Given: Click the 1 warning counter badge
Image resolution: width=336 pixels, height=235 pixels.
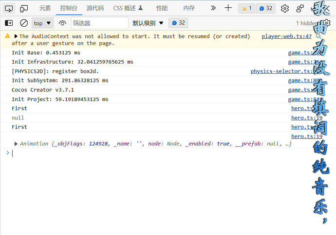Looking at the screenshot, I should (x=246, y=9).
